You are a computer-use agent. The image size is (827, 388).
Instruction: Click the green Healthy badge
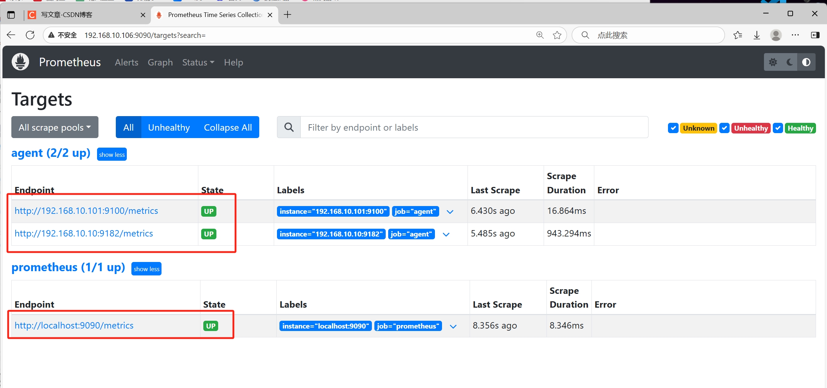coord(800,128)
